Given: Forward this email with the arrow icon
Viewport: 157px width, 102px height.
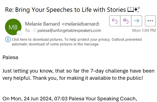Looking at the screenshot, I should pos(137,21).
